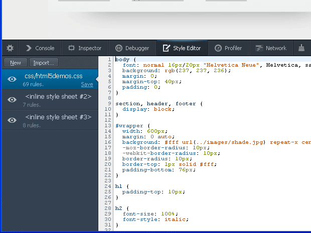Click the 'display: block;' declaration
Image resolution: width=311 pixels, height=233 pixels.
148,109
